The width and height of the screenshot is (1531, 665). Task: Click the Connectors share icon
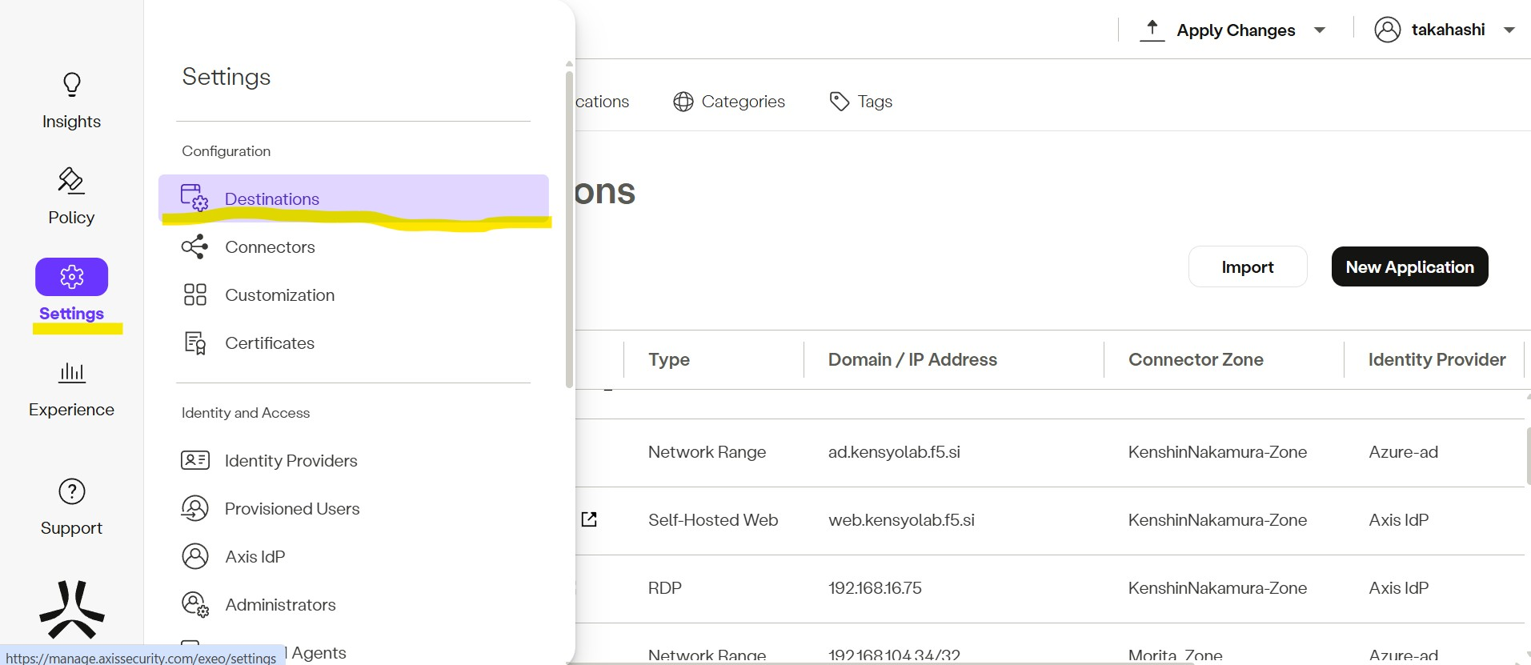(194, 246)
